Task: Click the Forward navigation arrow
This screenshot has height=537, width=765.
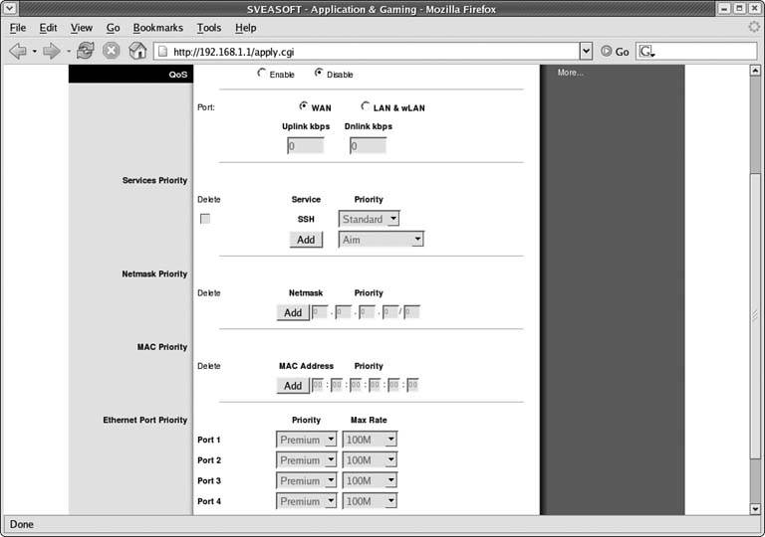Action: [51, 51]
